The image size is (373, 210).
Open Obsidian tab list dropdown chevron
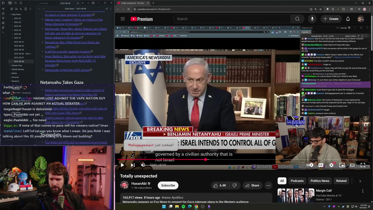[x=88, y=3]
